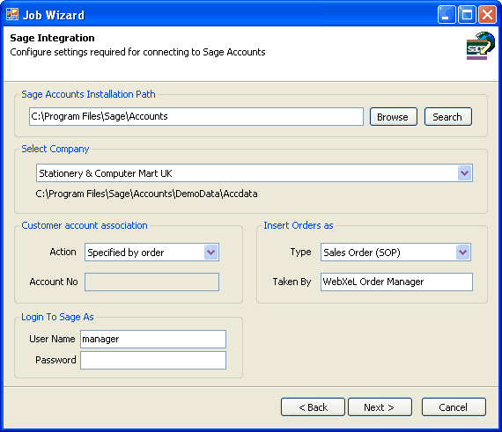Click the 'Login To Sage As' group label
This screenshot has height=432, width=502.
click(57, 317)
